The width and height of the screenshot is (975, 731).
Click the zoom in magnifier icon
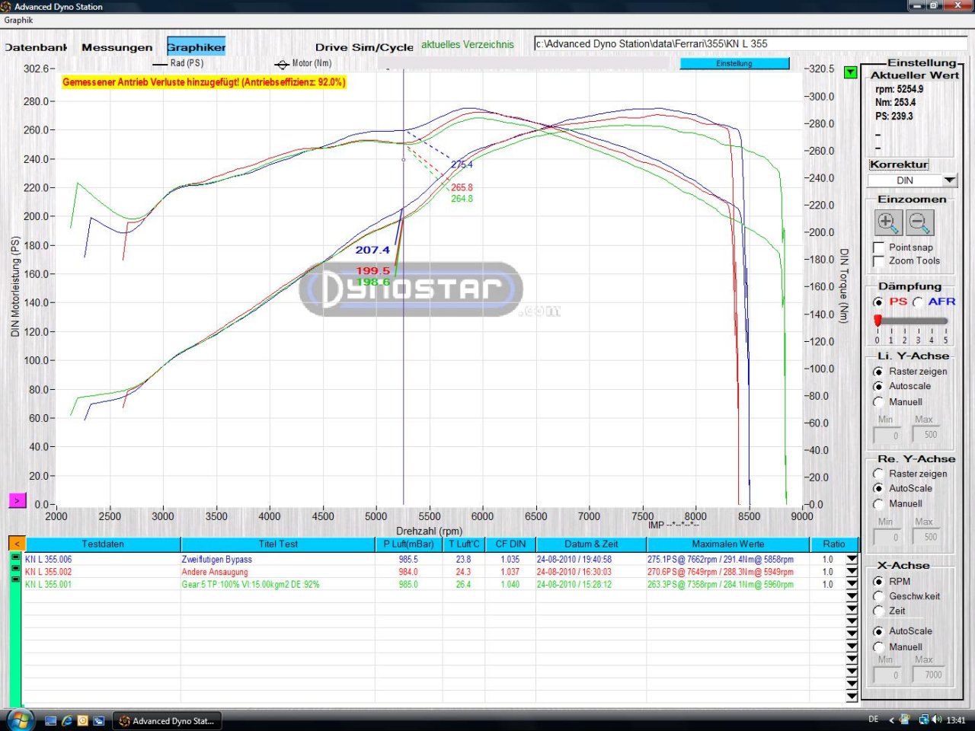[887, 223]
